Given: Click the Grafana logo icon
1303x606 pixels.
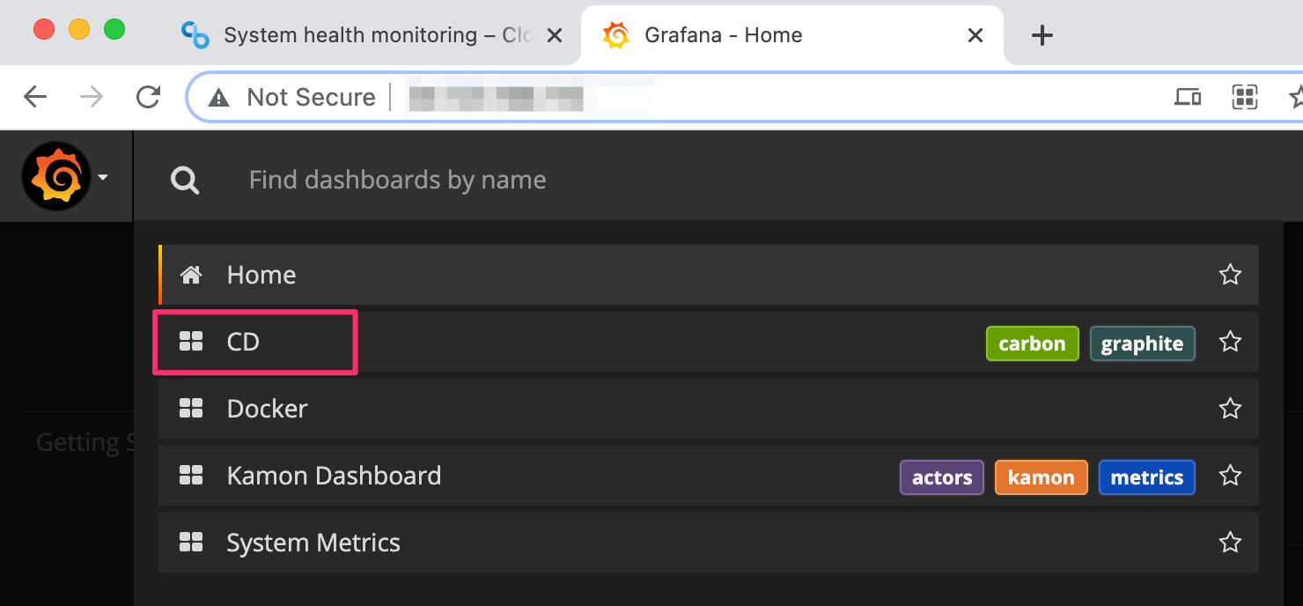Looking at the screenshot, I should 56,177.
